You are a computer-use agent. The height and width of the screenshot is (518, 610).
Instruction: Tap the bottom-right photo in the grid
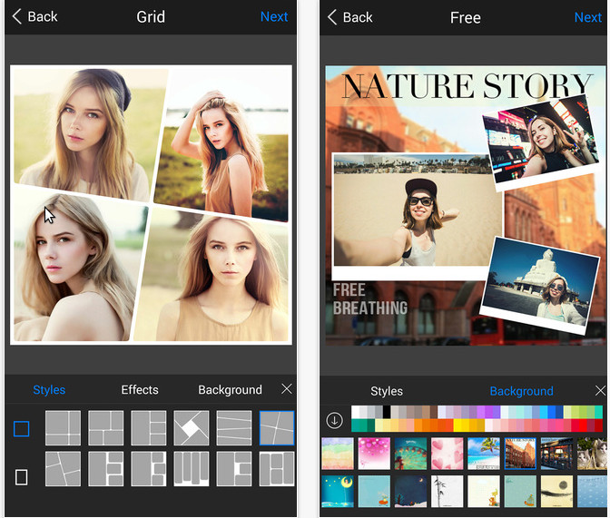pos(213,277)
